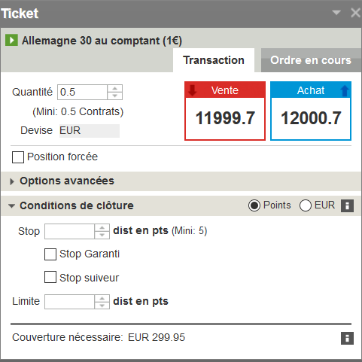Screen dimensions: 362x362
Task: Click the blue Achat up arrow icon
Action: 345,90
